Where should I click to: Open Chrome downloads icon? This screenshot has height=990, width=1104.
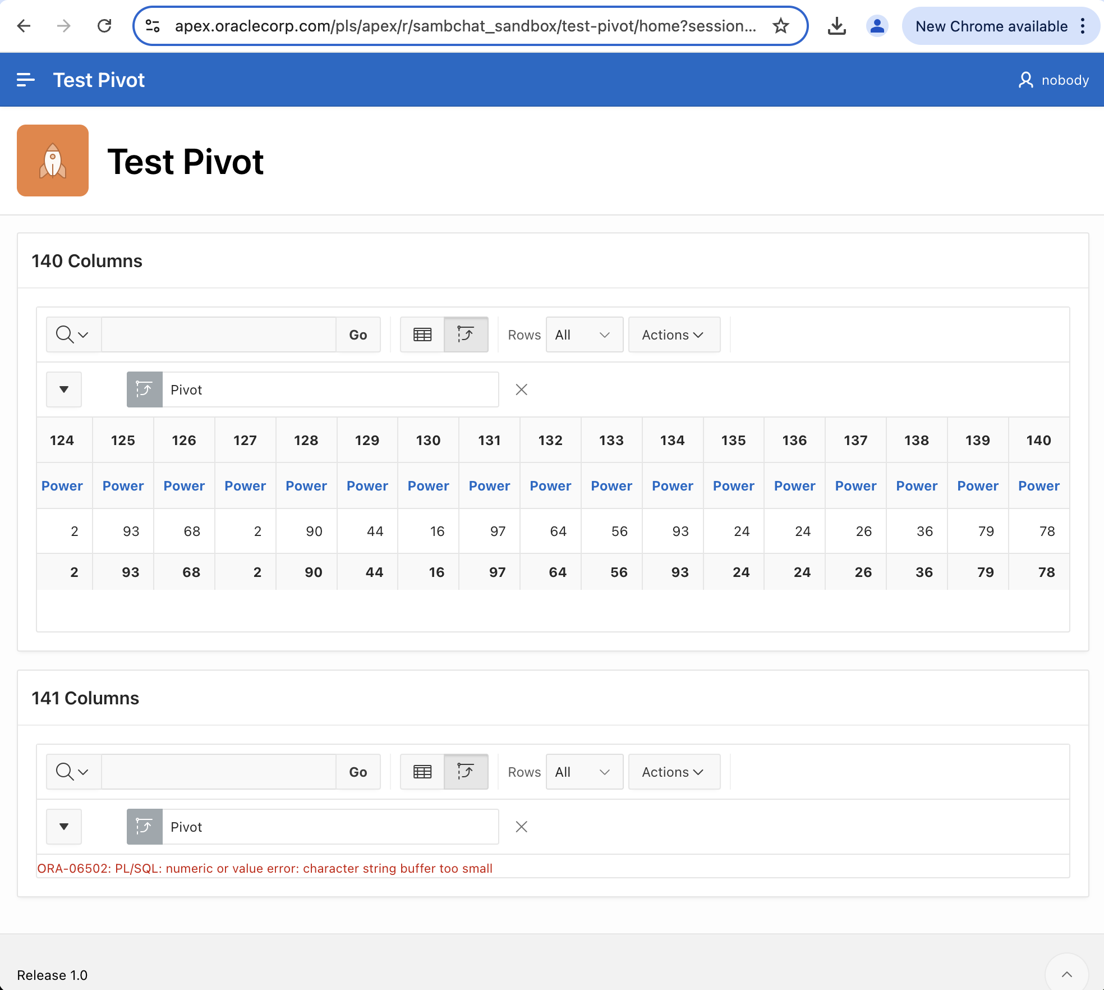pyautogui.click(x=836, y=26)
